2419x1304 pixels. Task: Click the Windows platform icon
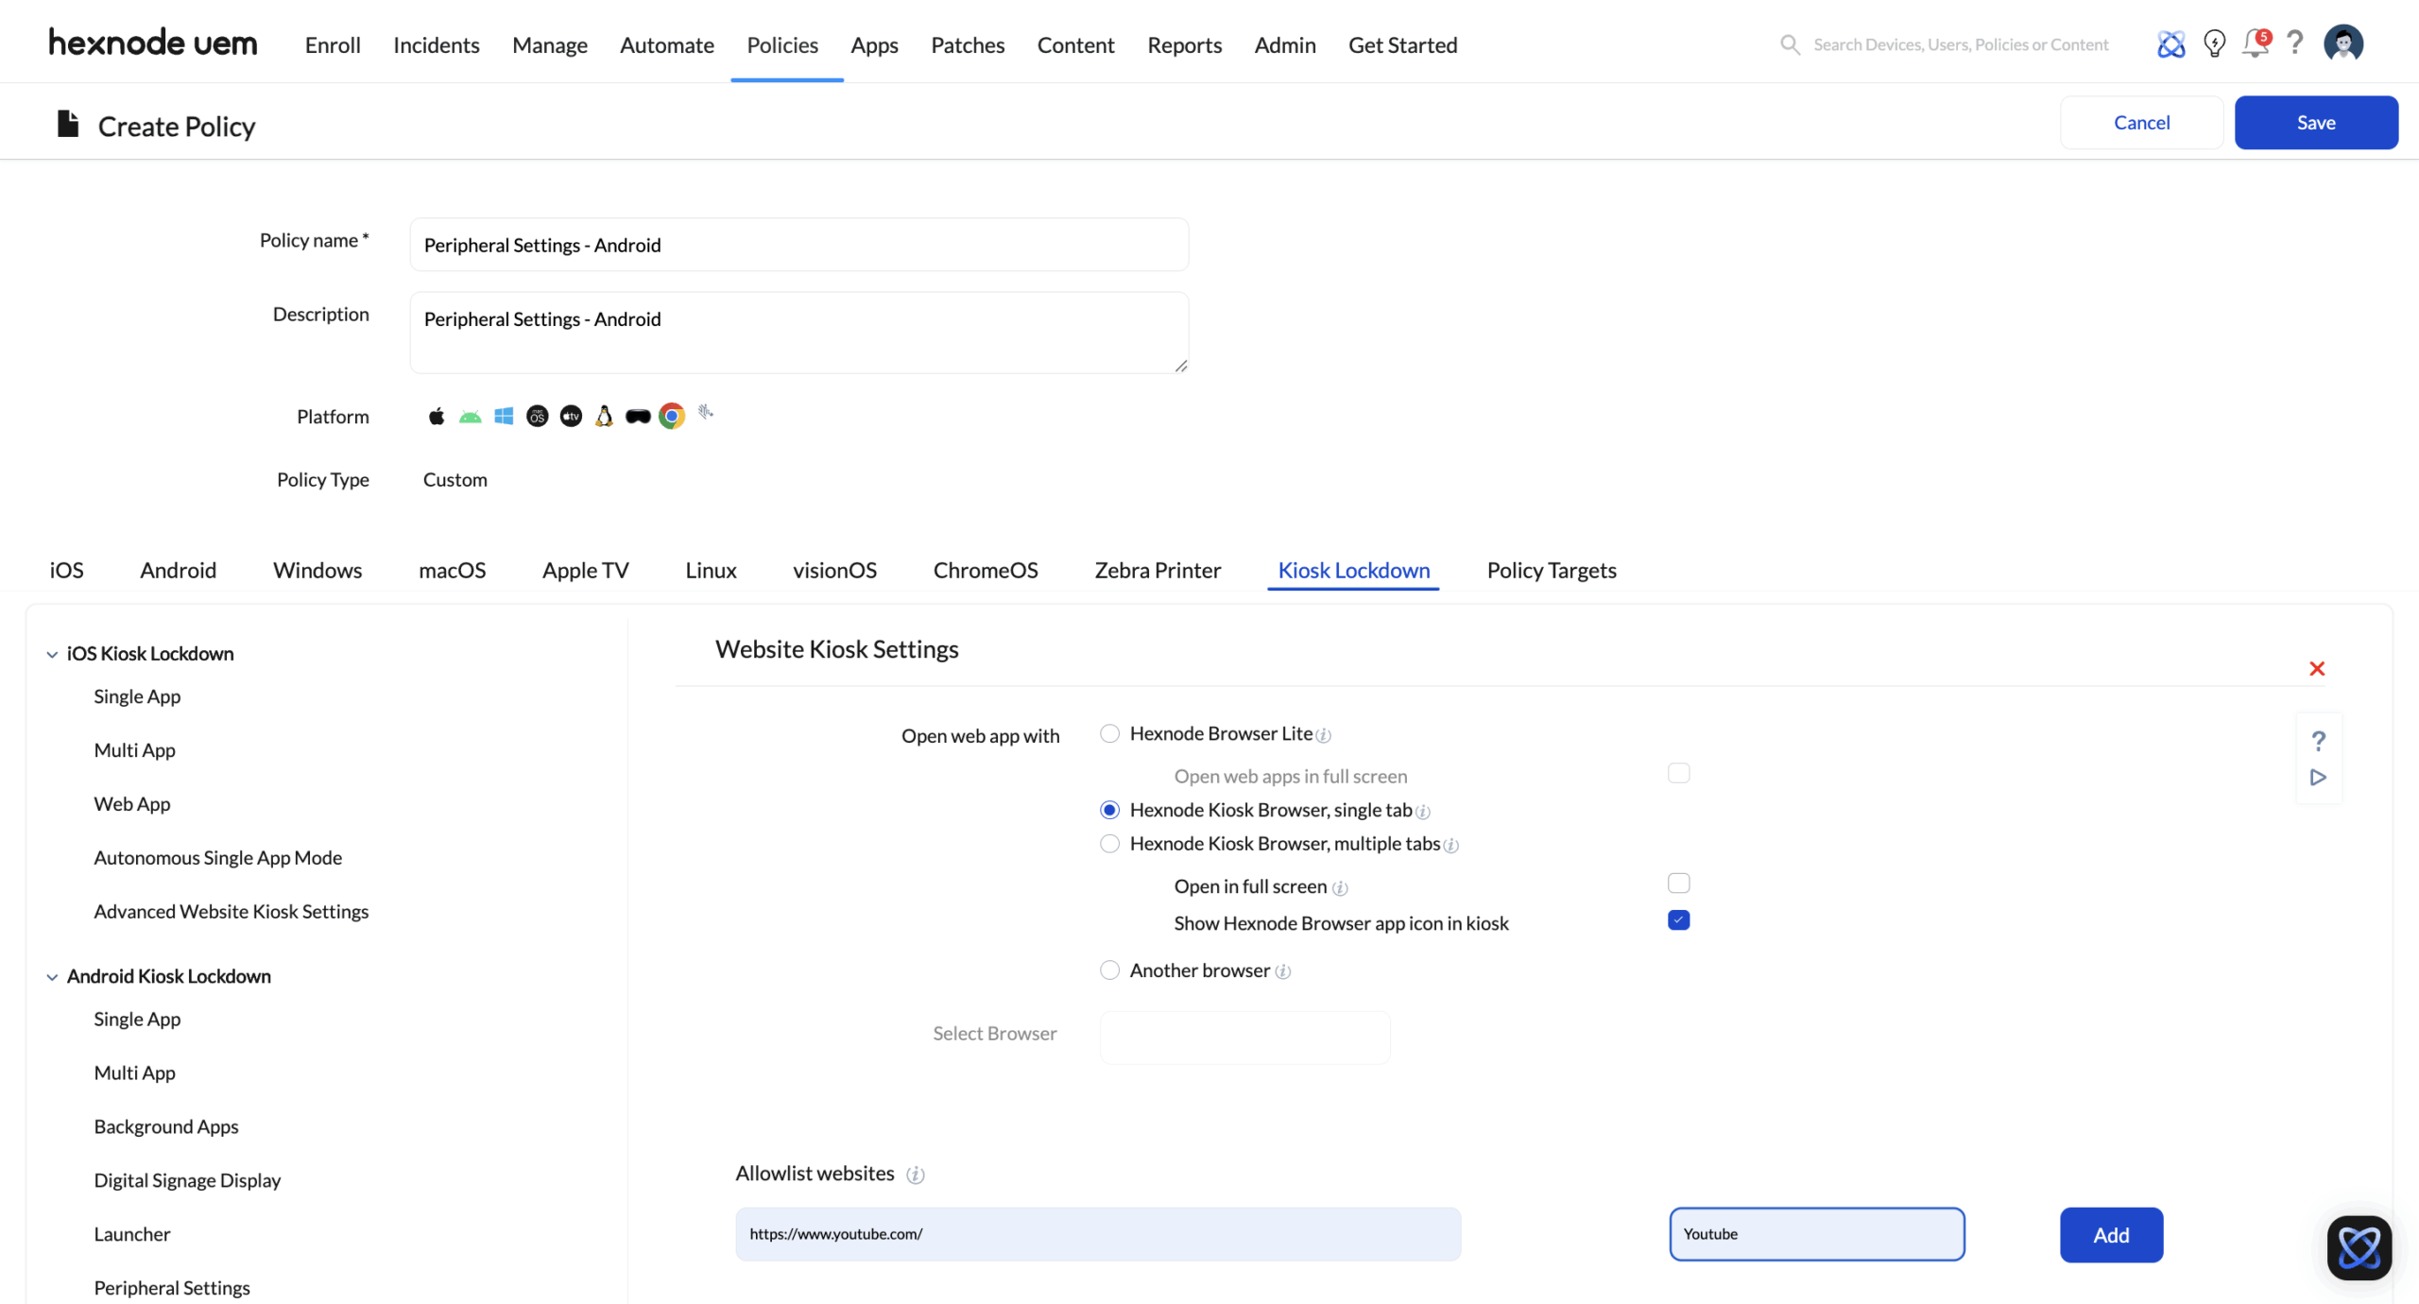(504, 417)
